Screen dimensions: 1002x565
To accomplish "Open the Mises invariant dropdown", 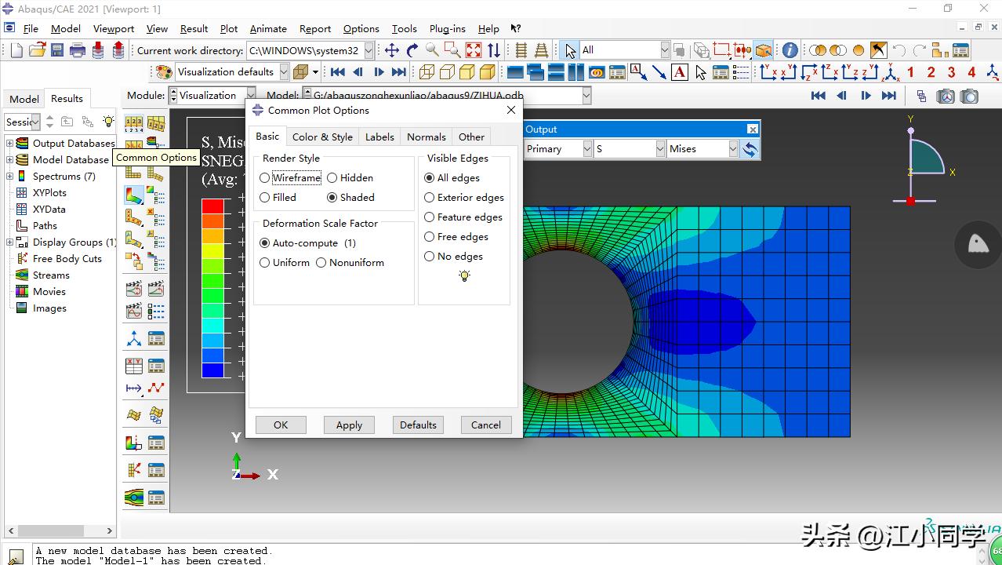I will click(702, 149).
